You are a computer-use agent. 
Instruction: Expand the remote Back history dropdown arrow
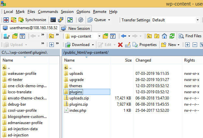[x=129, y=36]
